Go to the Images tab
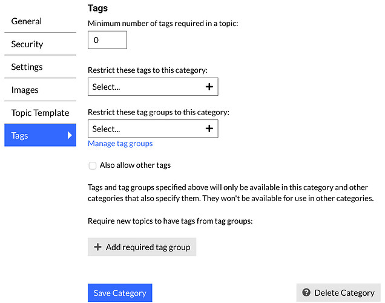 point(40,90)
